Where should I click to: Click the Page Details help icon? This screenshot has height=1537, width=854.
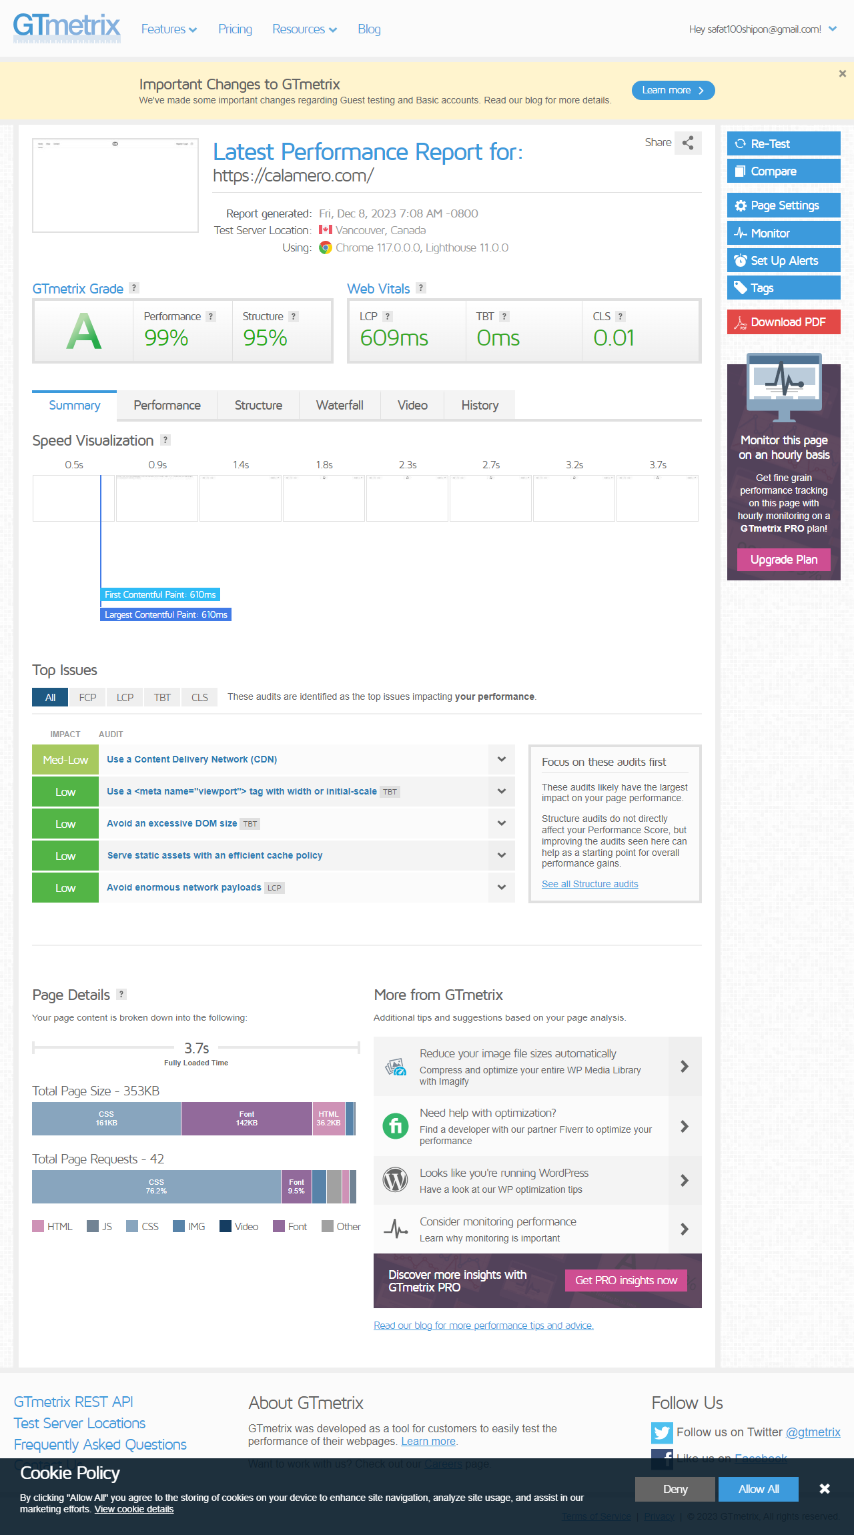(121, 995)
